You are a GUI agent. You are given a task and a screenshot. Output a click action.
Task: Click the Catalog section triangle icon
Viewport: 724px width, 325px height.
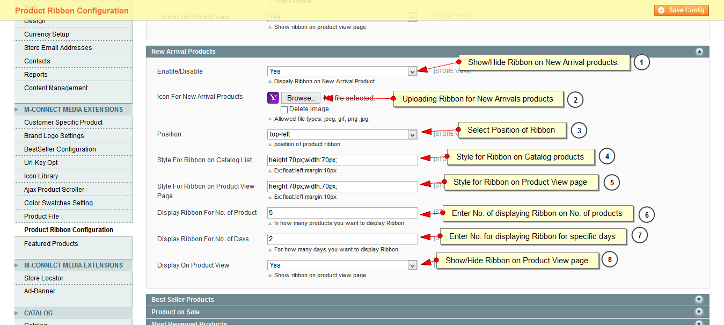(x=18, y=313)
